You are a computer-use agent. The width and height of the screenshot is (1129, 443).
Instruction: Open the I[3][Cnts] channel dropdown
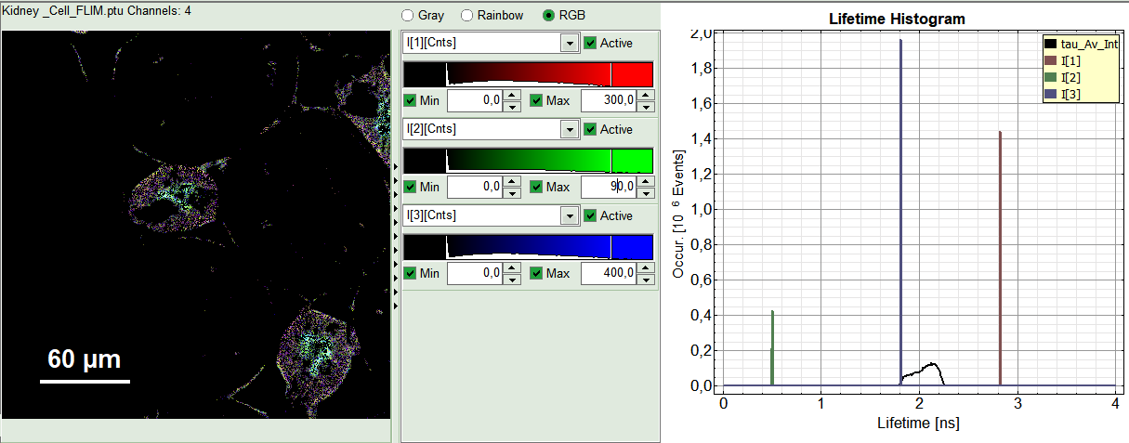pos(569,216)
